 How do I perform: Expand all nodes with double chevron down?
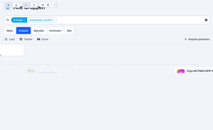pyautogui.click(x=43, y=5)
